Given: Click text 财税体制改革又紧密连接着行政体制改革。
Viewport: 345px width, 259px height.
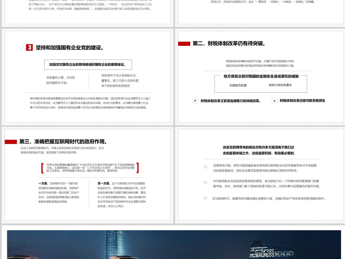Looking at the screenshot, I should (x=231, y=101).
